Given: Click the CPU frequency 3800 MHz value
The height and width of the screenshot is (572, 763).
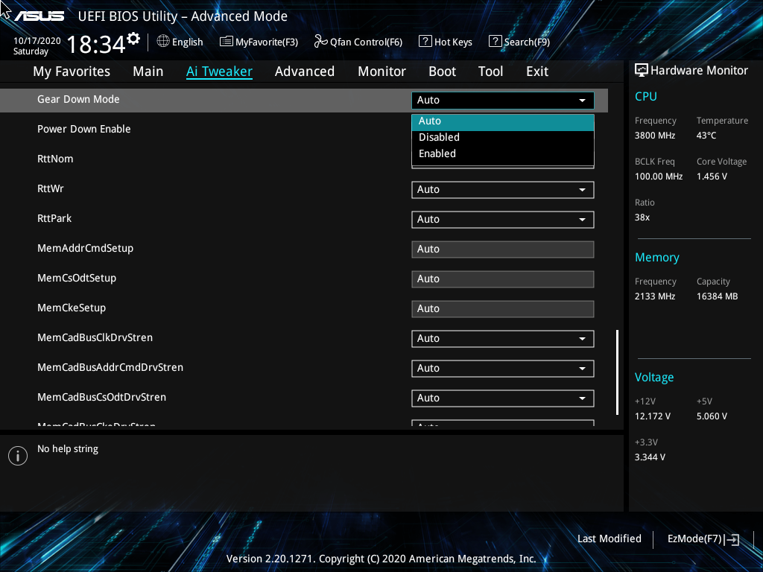Looking at the screenshot, I should click(x=655, y=136).
